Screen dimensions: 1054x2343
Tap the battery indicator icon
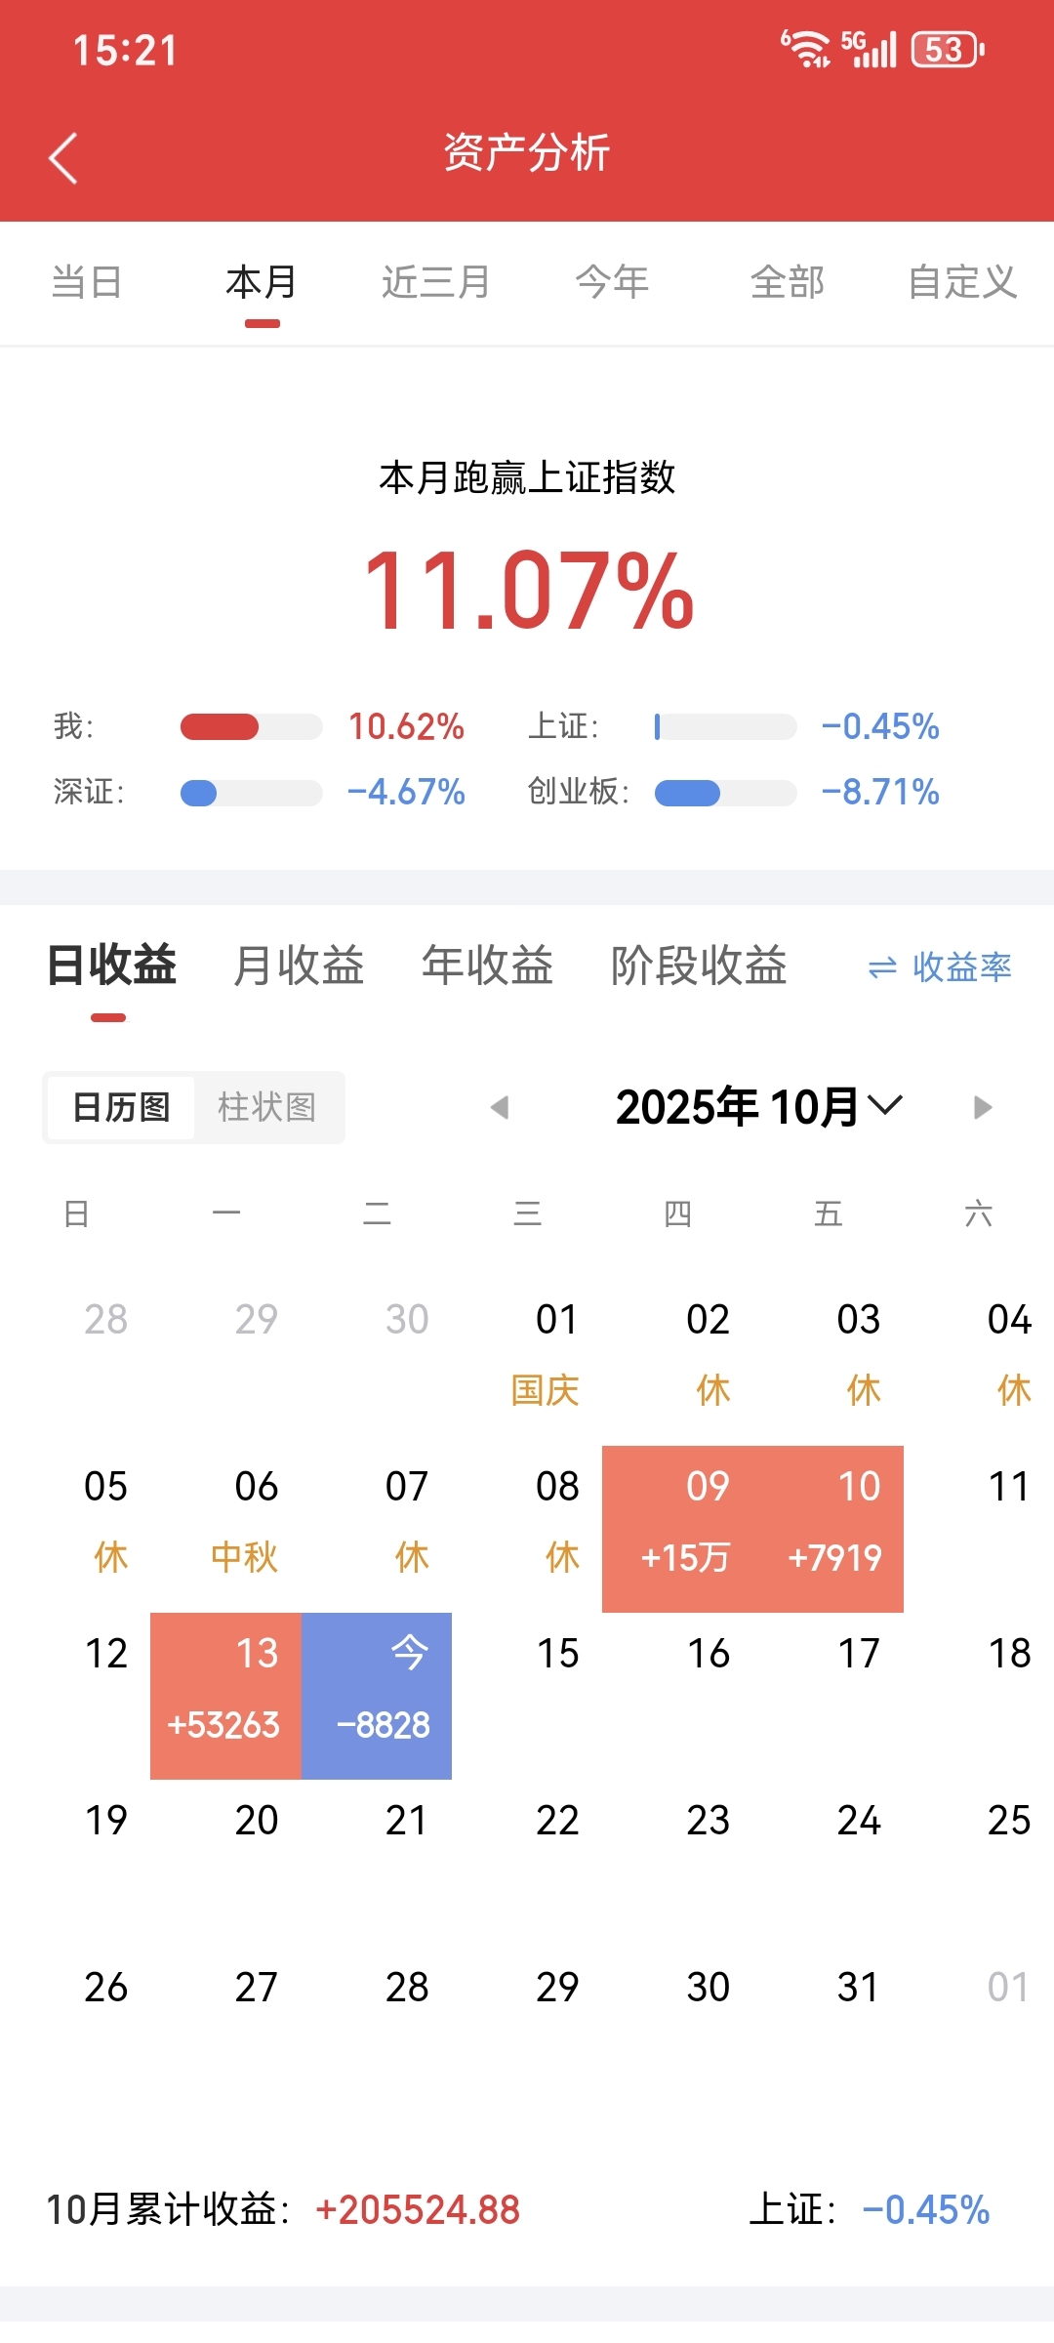coord(948,49)
